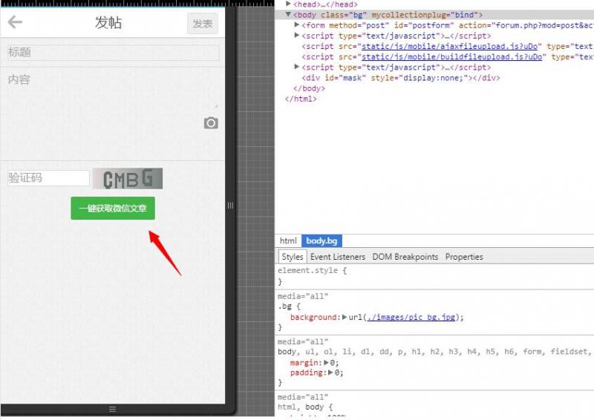594x420 pixels.
Task: Open the DOM Breakpoints tab
Action: click(405, 257)
